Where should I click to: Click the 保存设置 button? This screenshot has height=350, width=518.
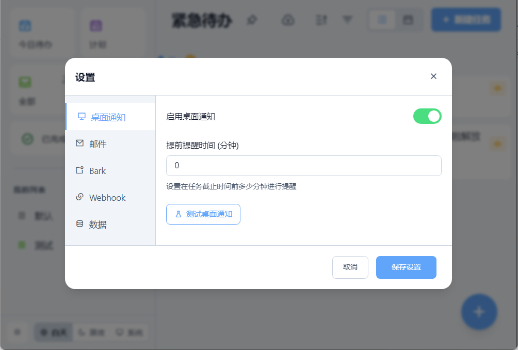406,267
